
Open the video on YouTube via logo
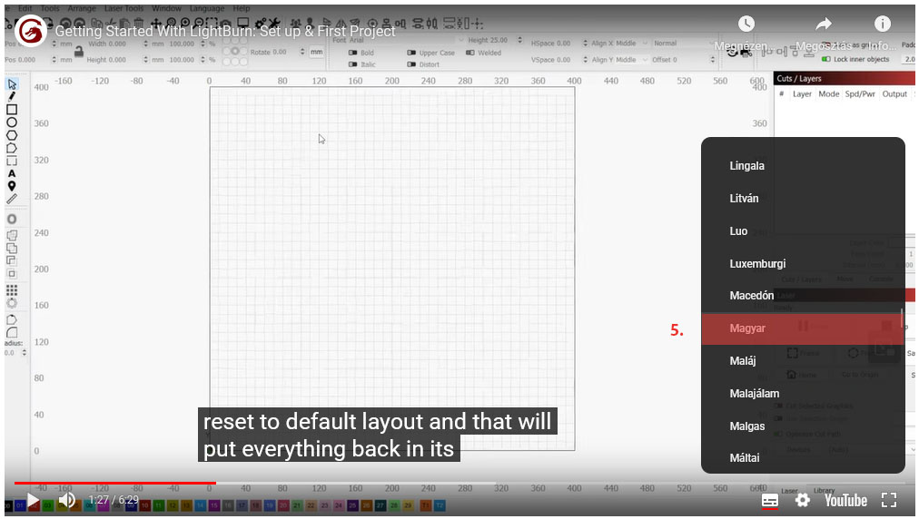pyautogui.click(x=845, y=500)
